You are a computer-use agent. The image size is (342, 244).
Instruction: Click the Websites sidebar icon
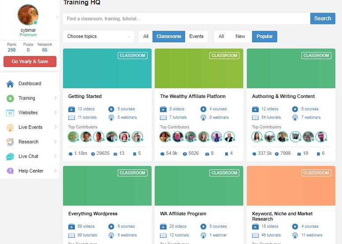10,113
